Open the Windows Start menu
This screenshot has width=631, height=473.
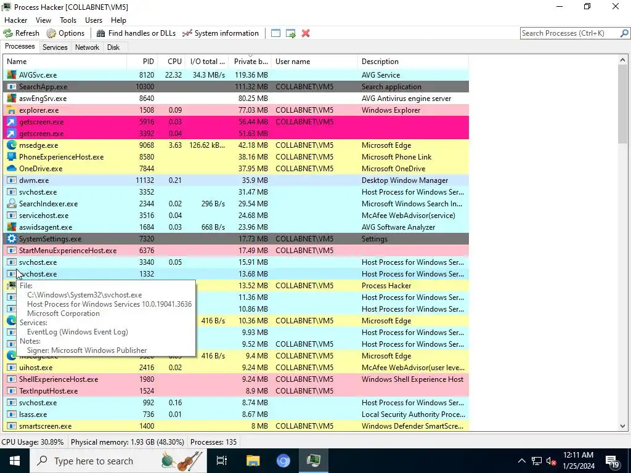coord(15,461)
